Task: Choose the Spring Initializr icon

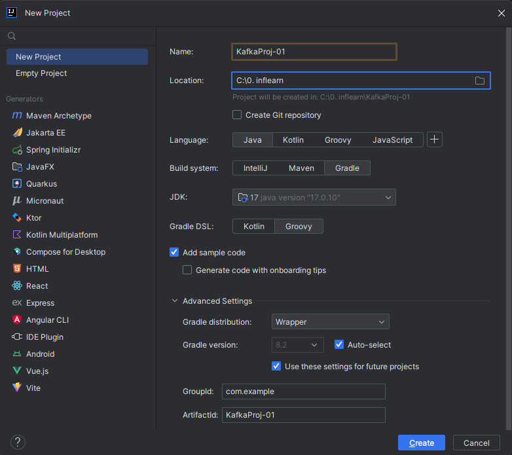Action: [x=17, y=150]
